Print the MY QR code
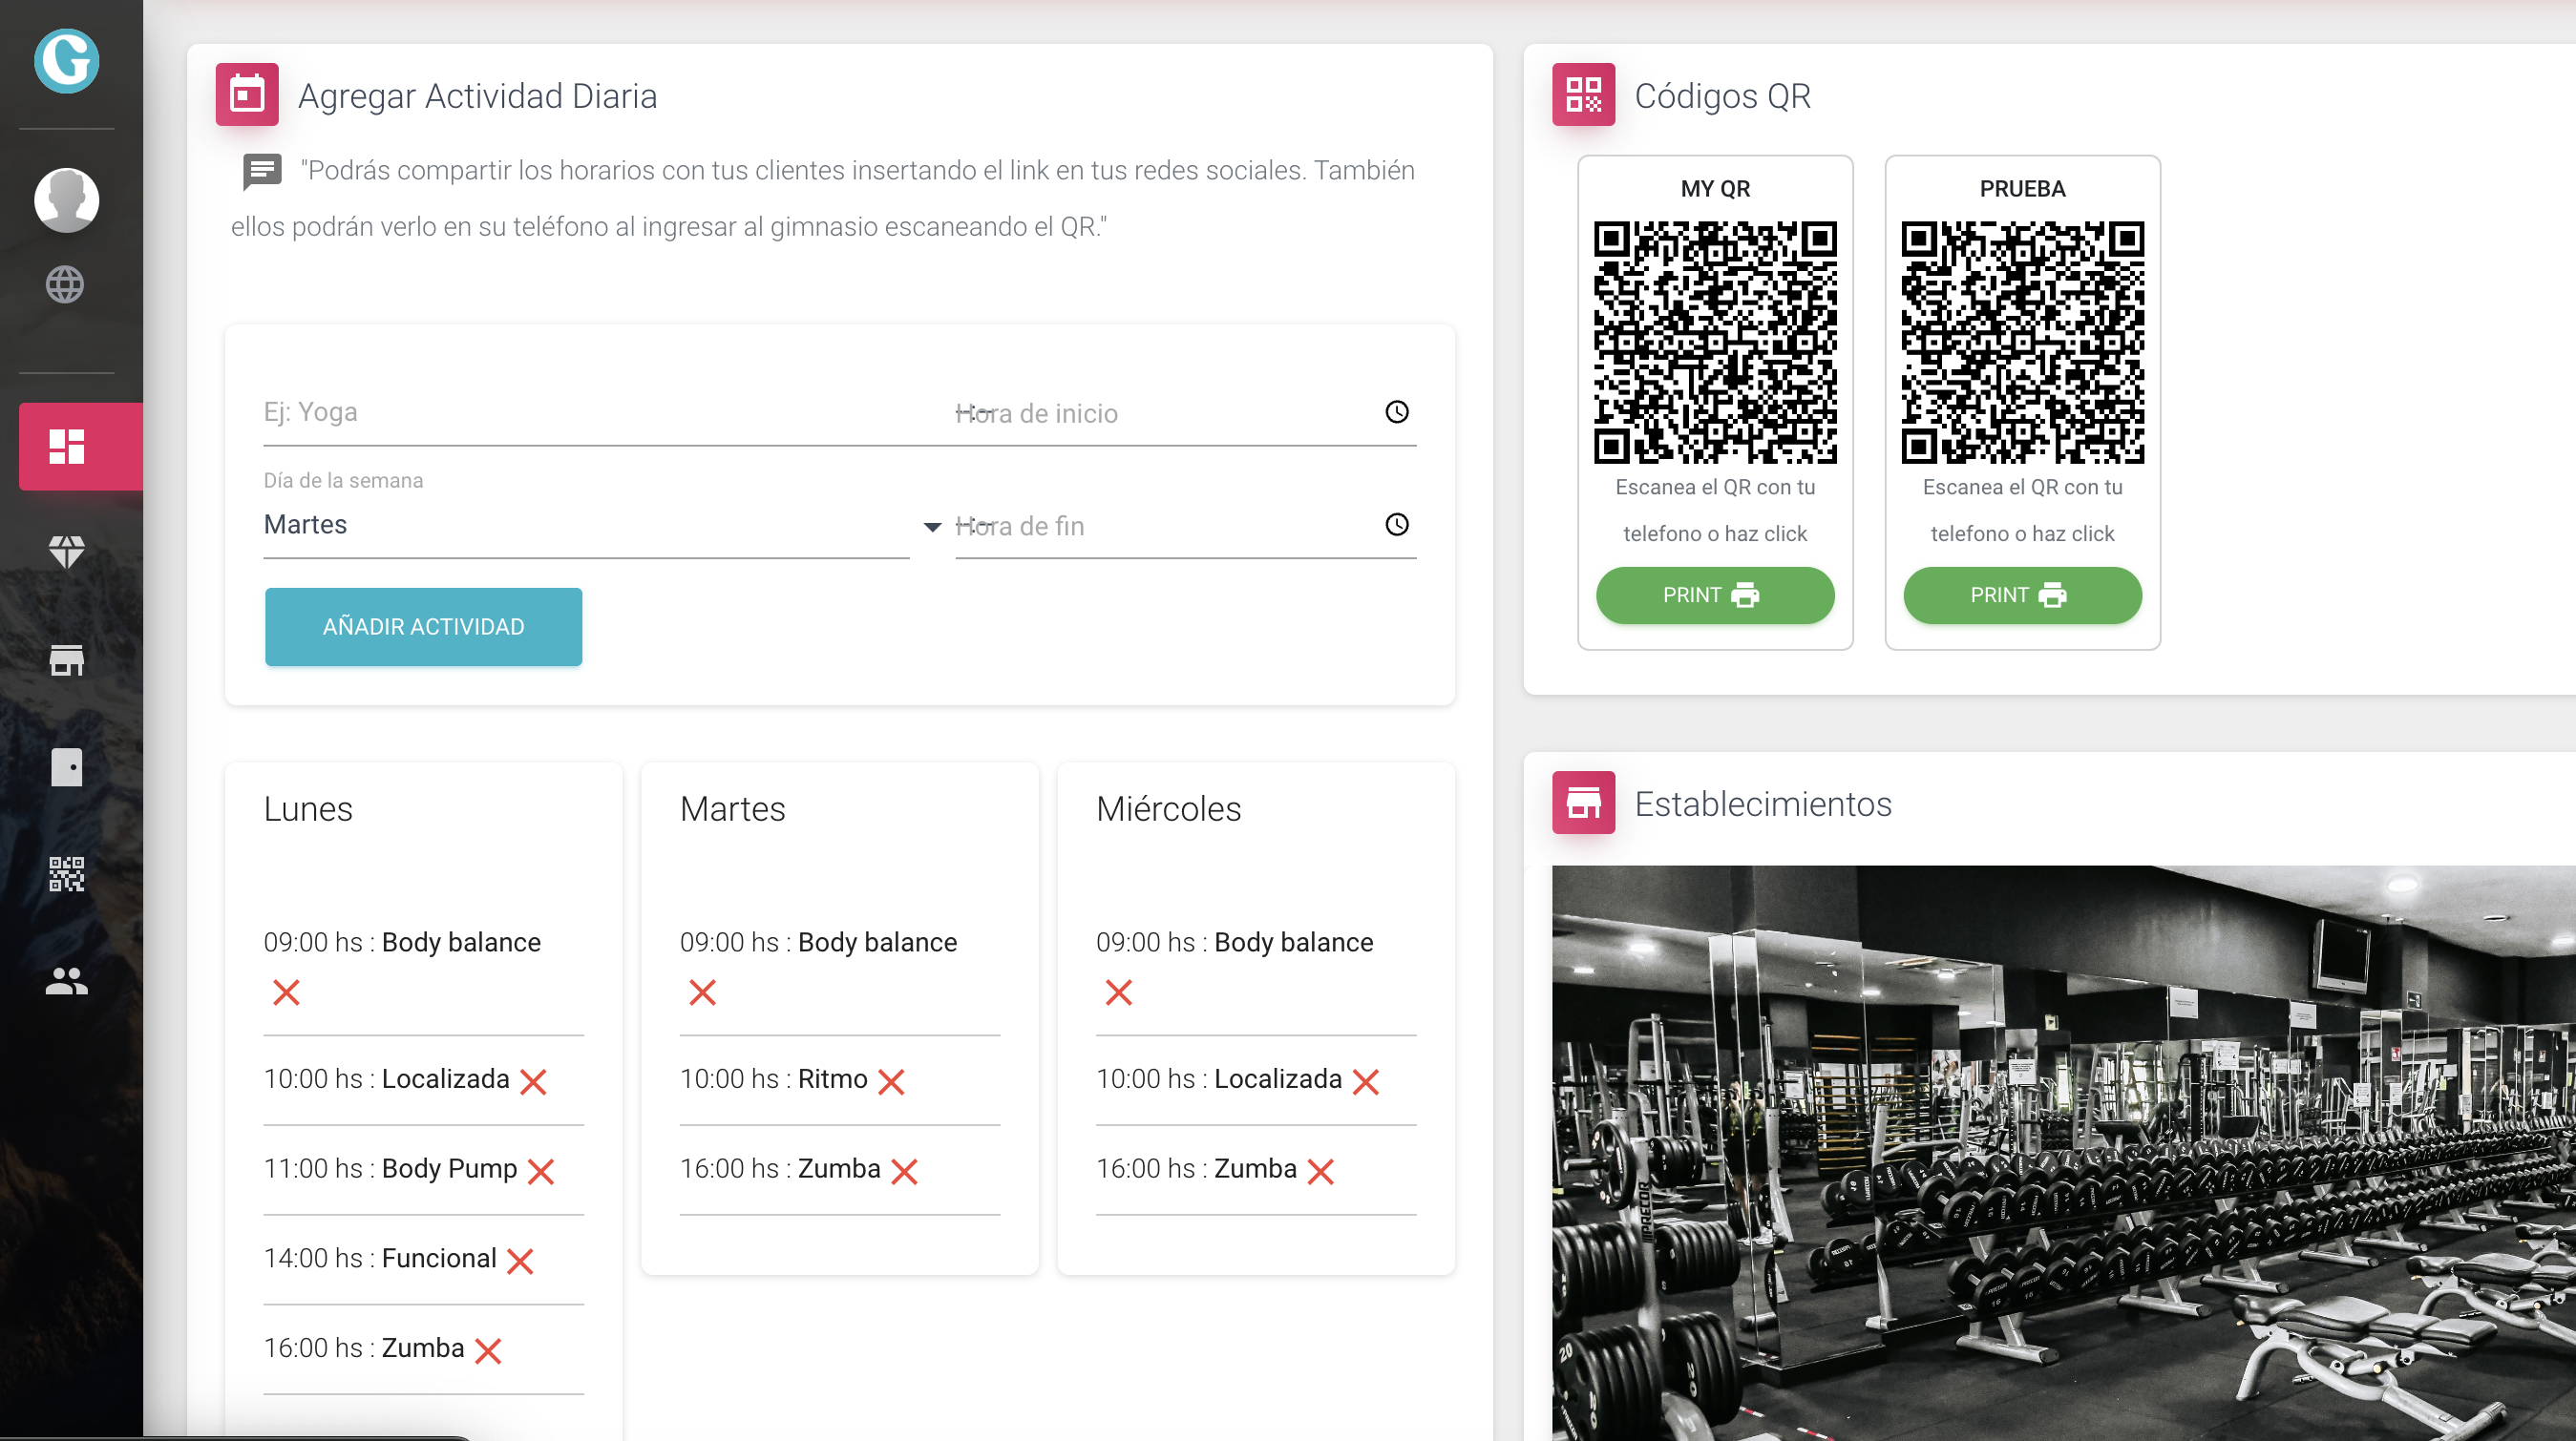The height and width of the screenshot is (1441, 2576). 1715,595
